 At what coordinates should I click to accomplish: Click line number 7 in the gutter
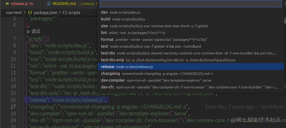[x=14, y=39]
